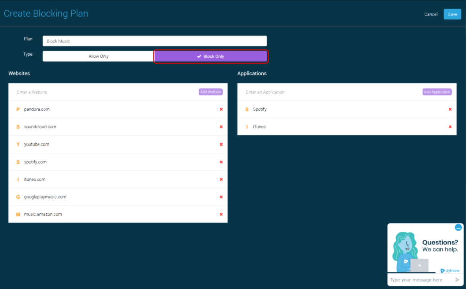Click the Websites section heading
Viewport: 467px width, 289px height.
click(19, 74)
